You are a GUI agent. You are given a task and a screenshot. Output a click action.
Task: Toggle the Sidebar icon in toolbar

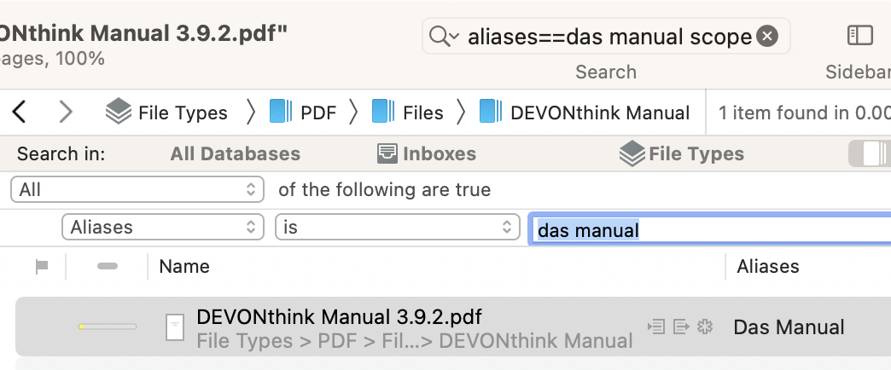[859, 36]
